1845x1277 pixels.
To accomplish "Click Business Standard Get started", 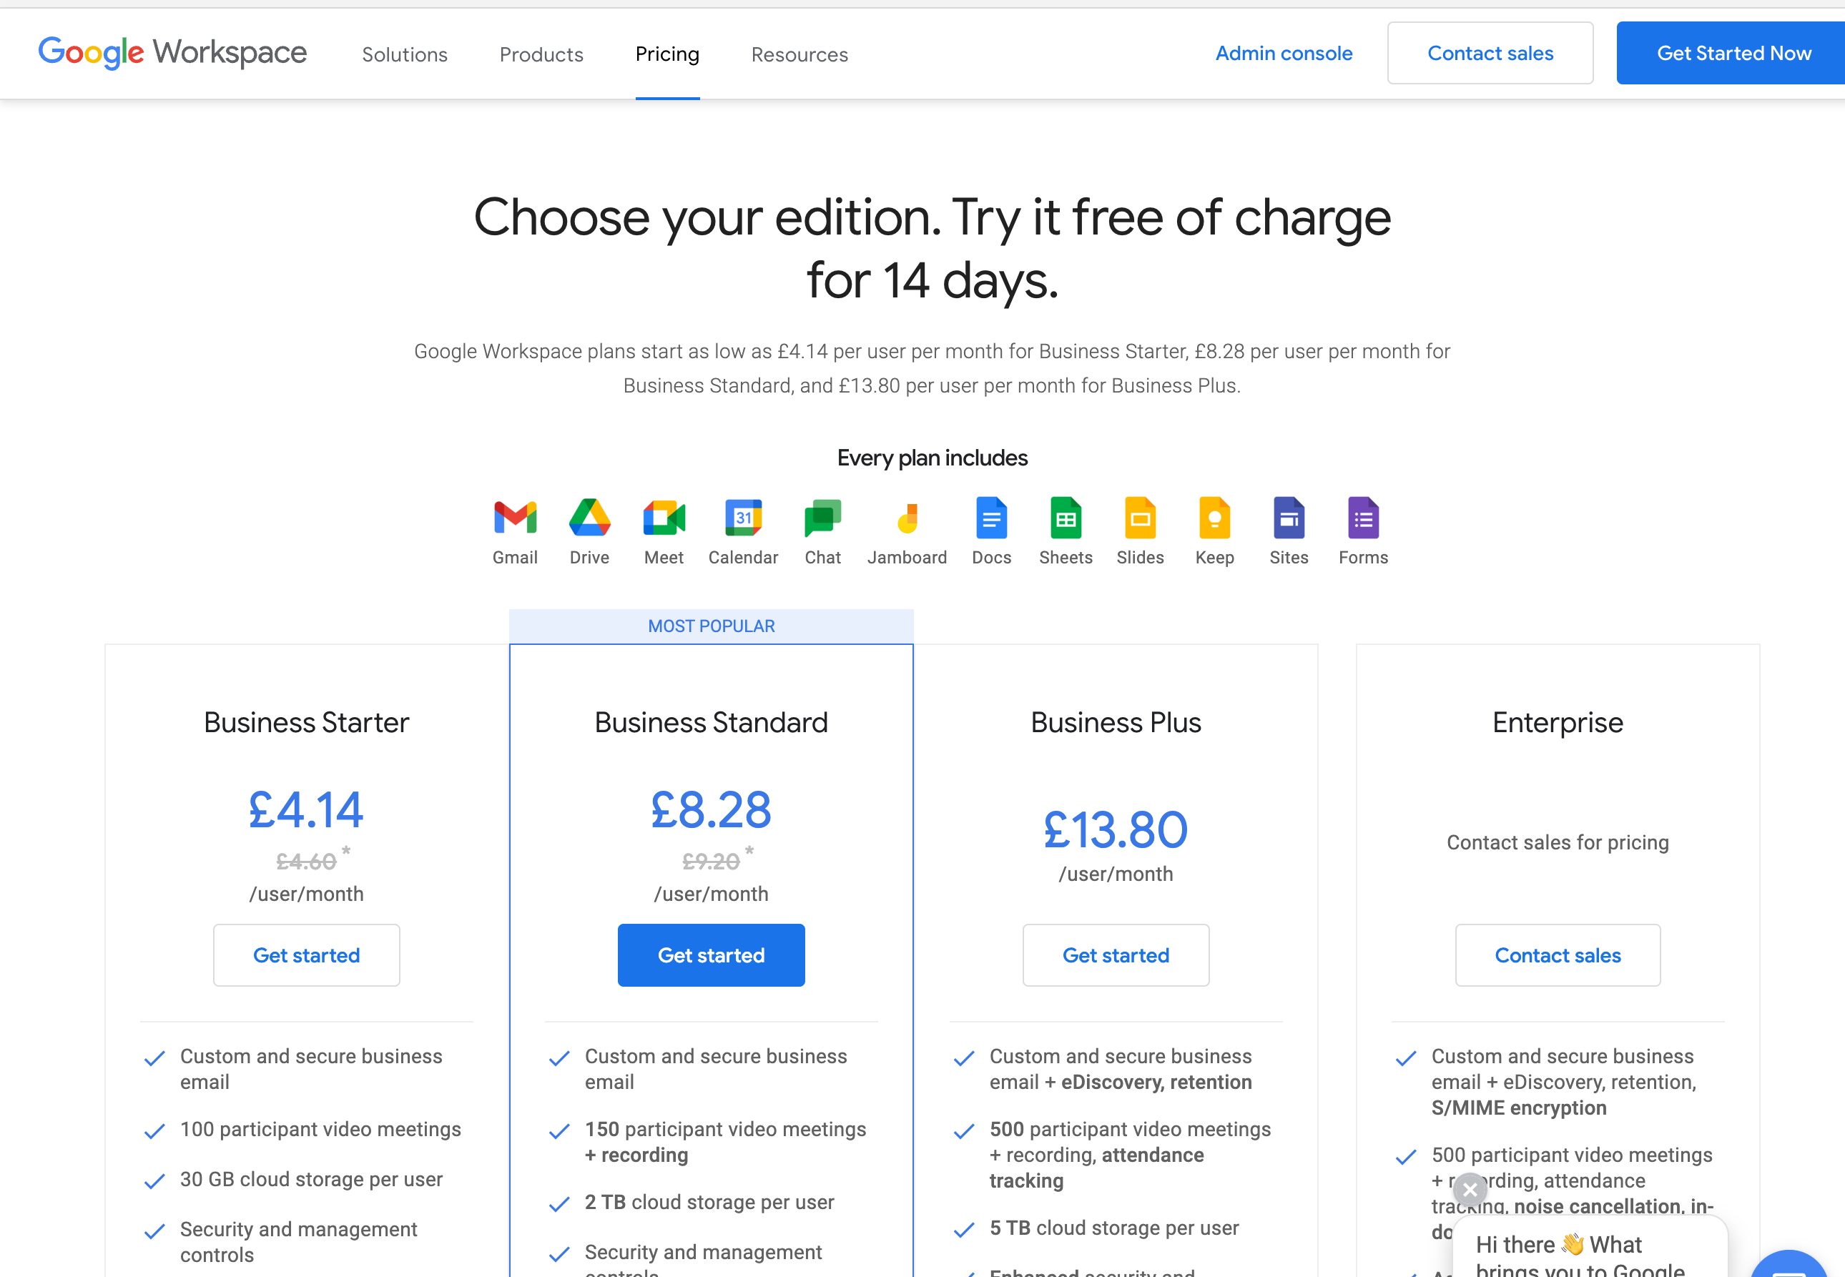I will coord(711,955).
